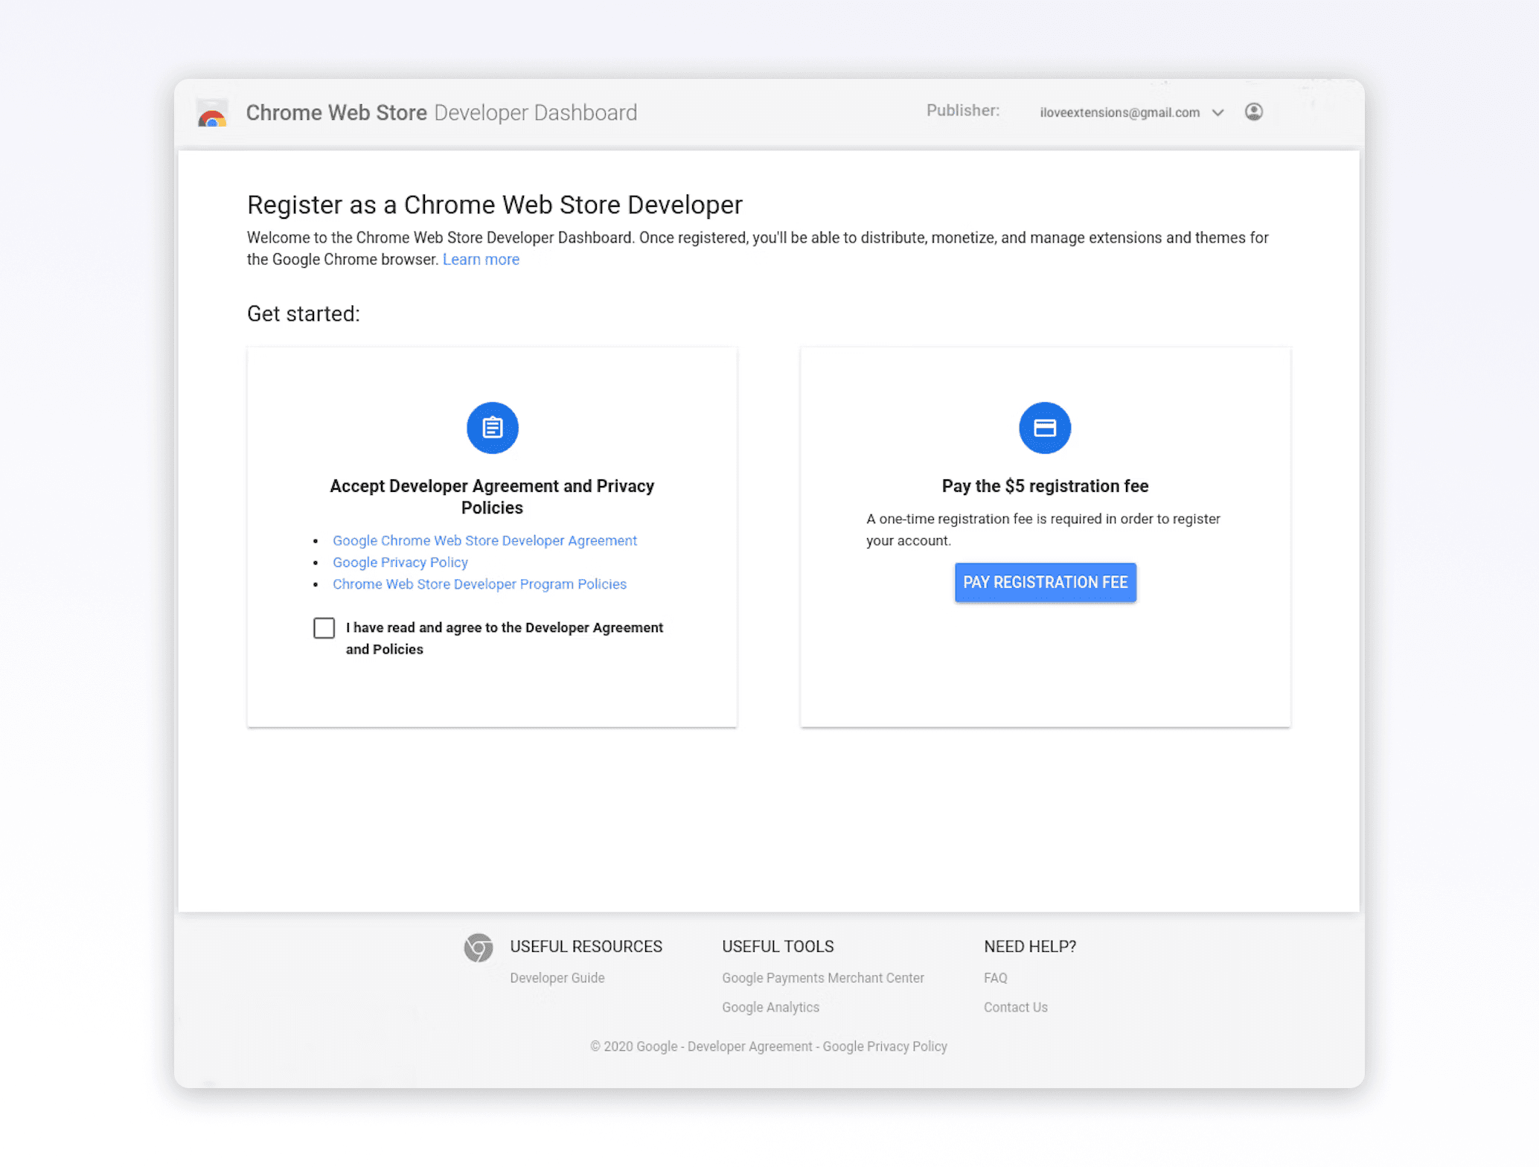Click the Get started: heading
The height and width of the screenshot is (1167, 1539).
(x=304, y=313)
